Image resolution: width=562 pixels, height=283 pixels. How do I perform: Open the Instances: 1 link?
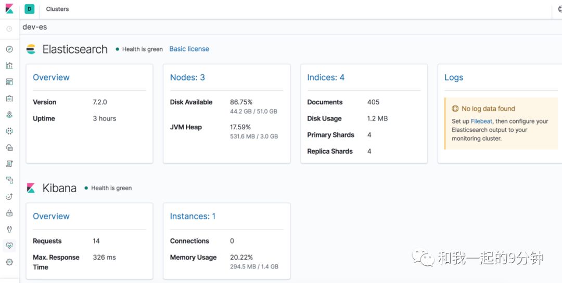(x=193, y=216)
